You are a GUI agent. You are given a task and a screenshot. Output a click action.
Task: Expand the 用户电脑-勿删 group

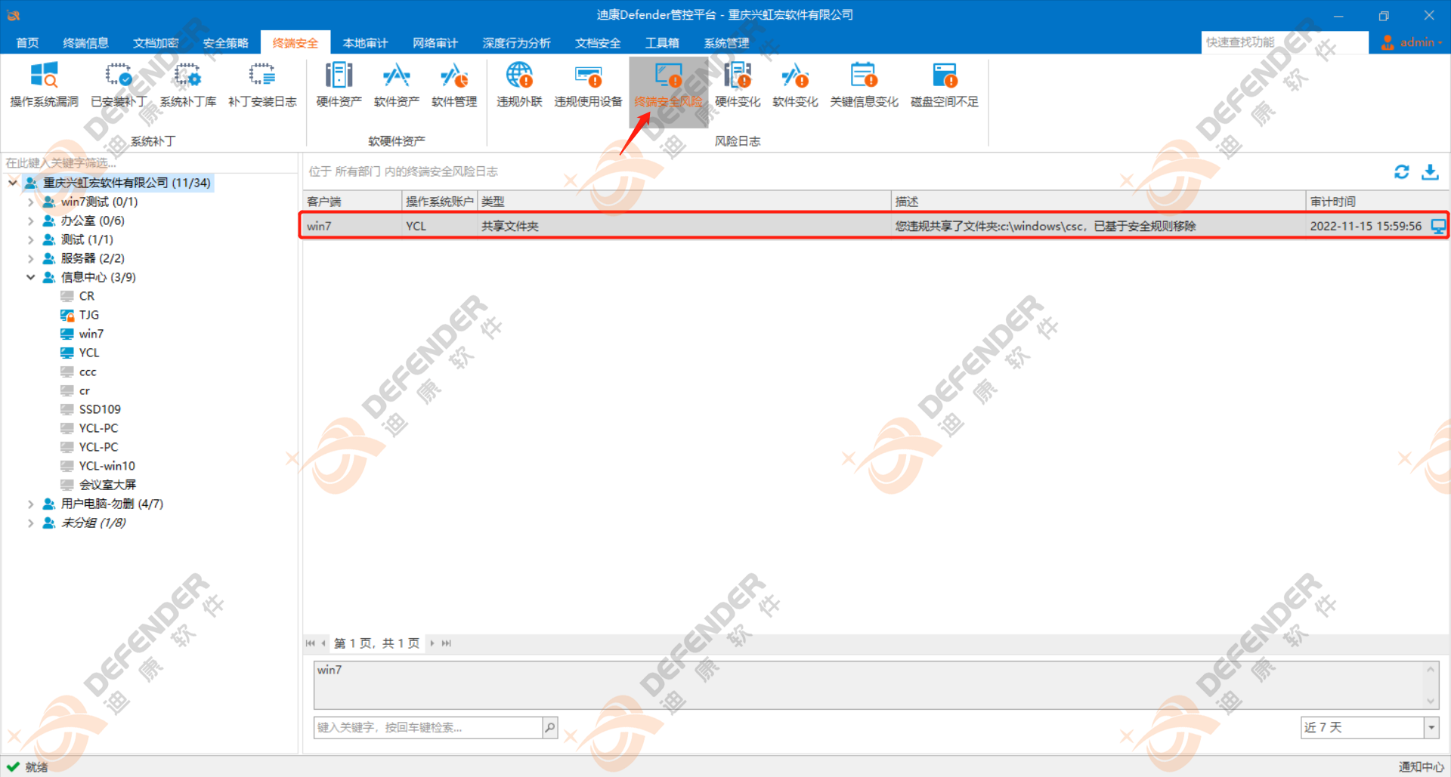click(x=31, y=504)
